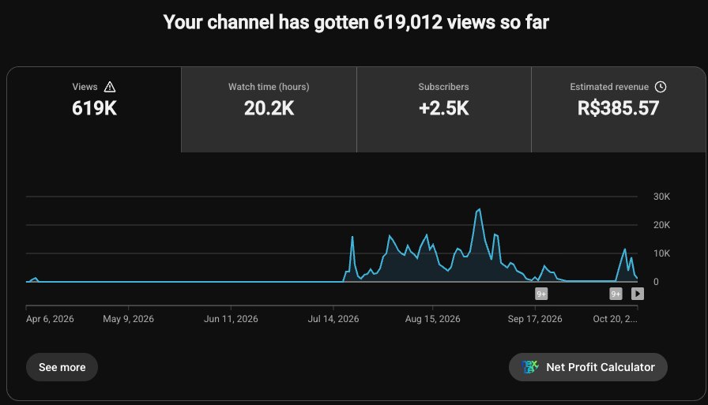Click the See more button
Image resolution: width=708 pixels, height=405 pixels.
pyautogui.click(x=62, y=367)
